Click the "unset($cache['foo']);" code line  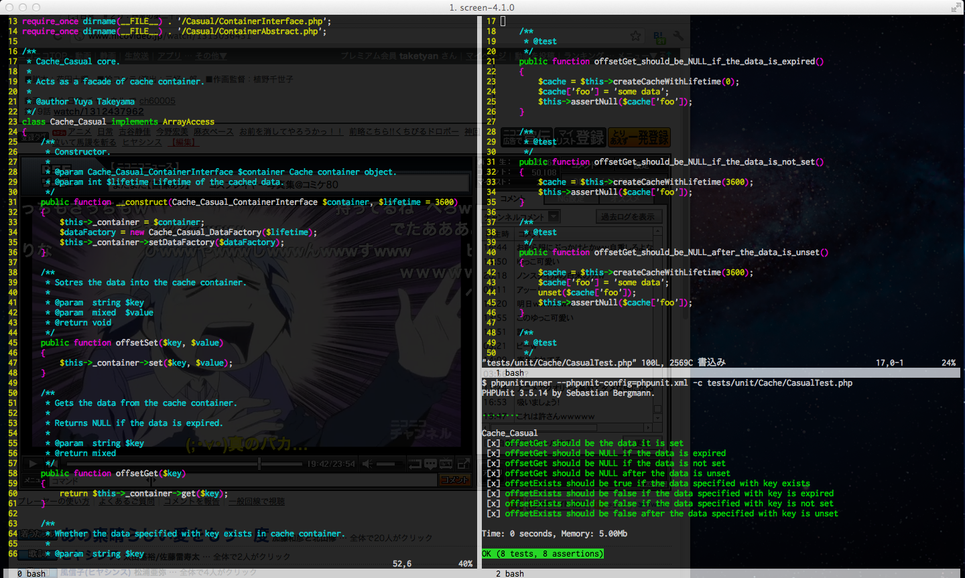(x=586, y=293)
